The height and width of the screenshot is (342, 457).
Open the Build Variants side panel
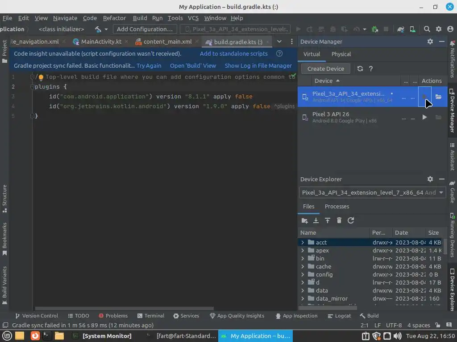tap(4, 285)
